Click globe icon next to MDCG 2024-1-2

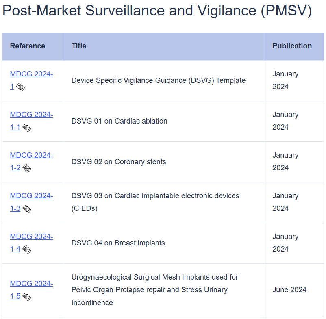[x=27, y=168]
